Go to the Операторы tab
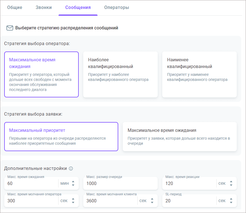 tap(117, 7)
